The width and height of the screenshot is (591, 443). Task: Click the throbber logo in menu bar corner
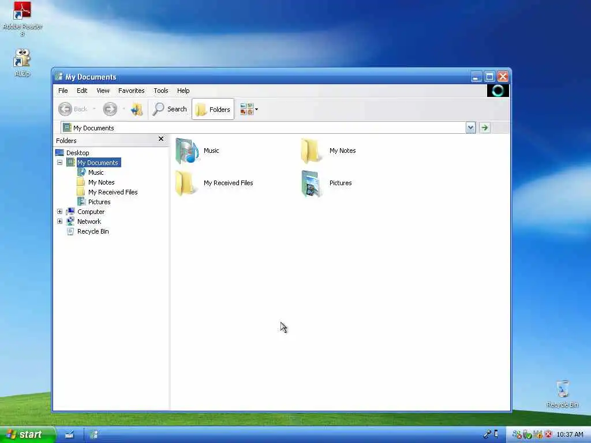coord(498,91)
